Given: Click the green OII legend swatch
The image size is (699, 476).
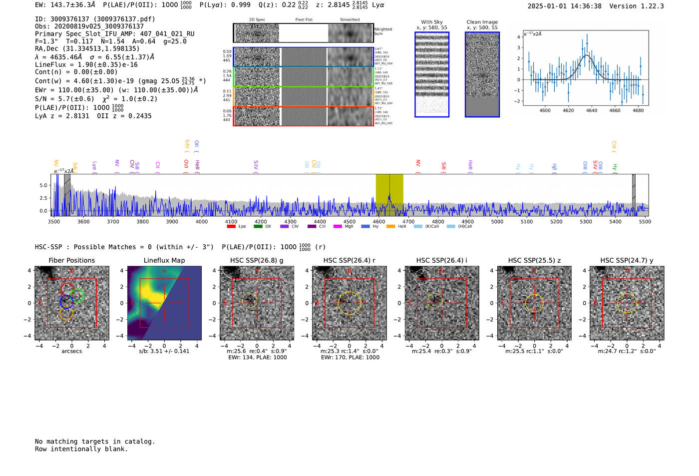Looking at the screenshot, I should point(258,226).
